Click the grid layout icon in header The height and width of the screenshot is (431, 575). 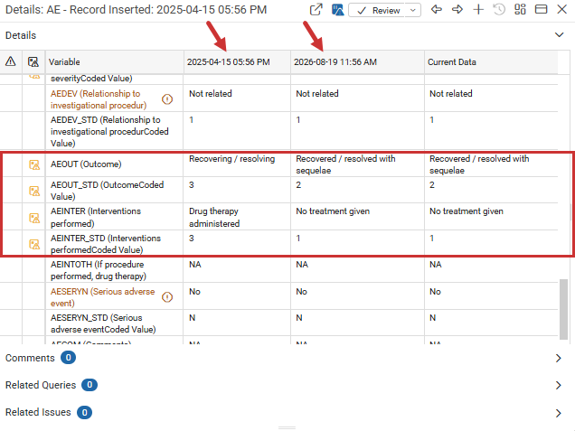[520, 9]
